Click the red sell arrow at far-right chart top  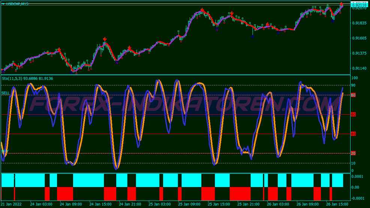[342, 4]
